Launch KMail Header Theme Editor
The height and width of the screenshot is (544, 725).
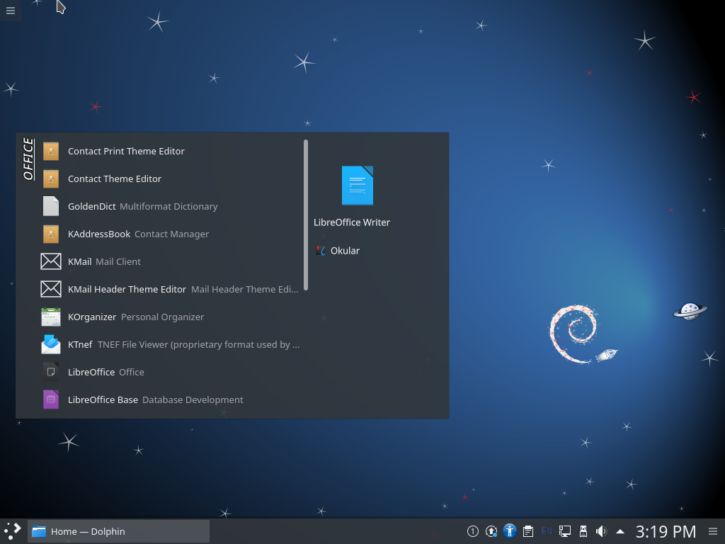coord(170,289)
